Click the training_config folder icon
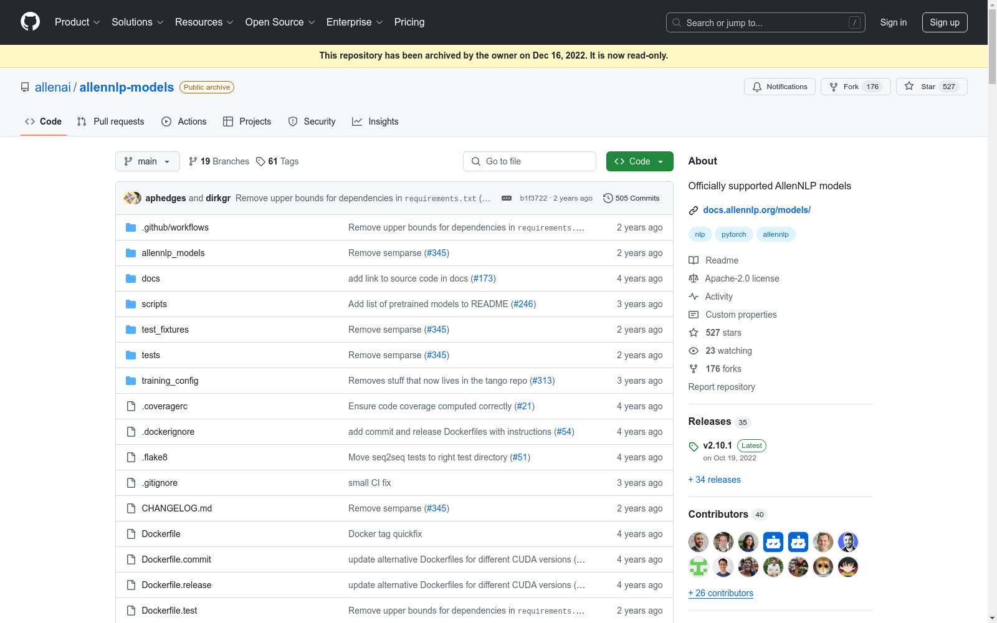The height and width of the screenshot is (623, 997). tap(131, 381)
